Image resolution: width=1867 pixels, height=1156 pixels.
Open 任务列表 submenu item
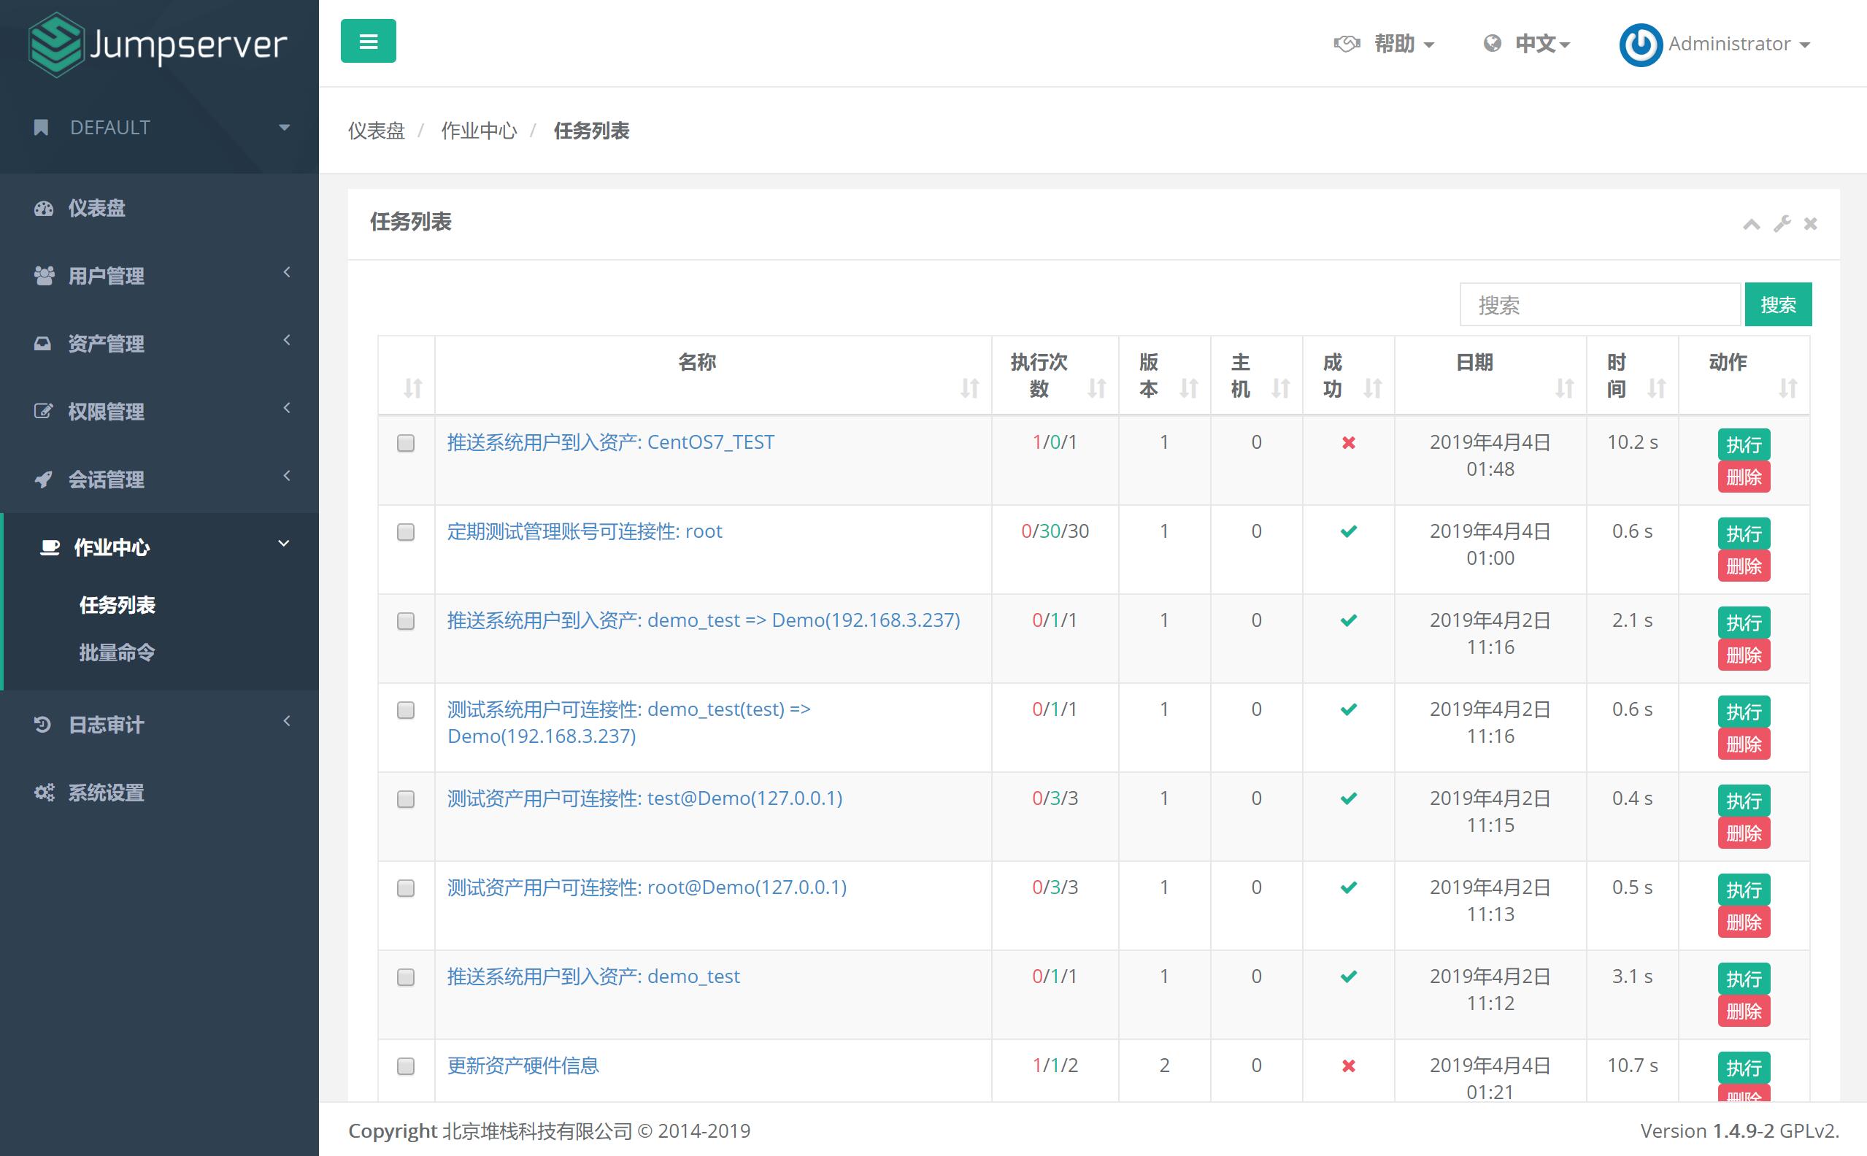click(118, 606)
